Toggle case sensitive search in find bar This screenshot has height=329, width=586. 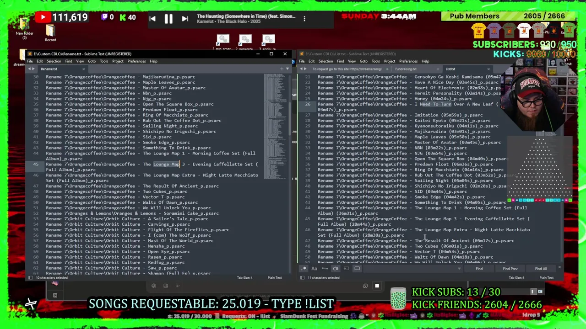point(314,269)
